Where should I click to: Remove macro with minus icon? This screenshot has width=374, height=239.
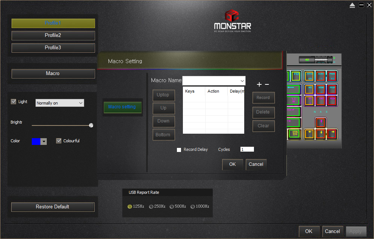(x=267, y=84)
